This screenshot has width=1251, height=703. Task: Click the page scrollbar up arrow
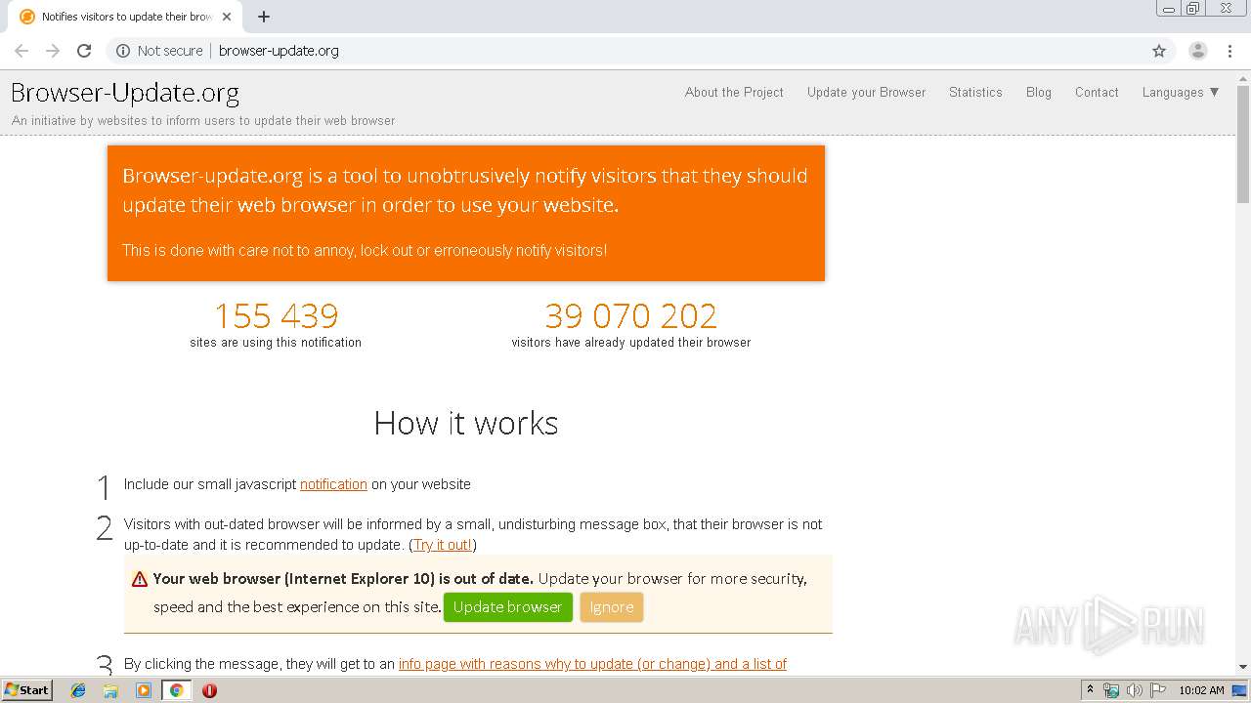coord(1243,77)
